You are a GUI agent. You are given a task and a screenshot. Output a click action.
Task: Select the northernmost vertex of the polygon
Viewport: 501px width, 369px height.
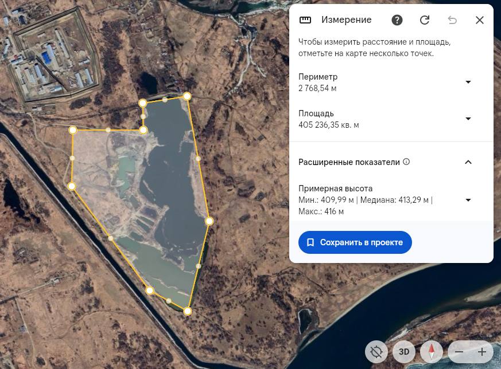187,96
